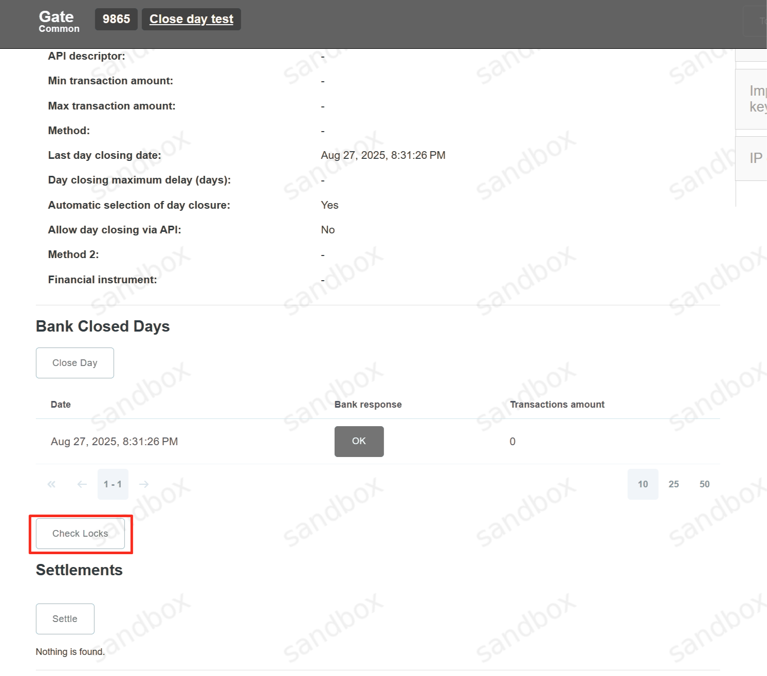
Task: Sort by Bank response column header
Action: tap(368, 405)
